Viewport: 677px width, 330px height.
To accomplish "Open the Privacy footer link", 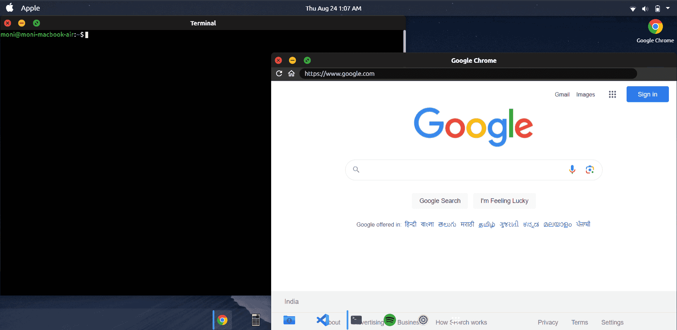I will (548, 322).
